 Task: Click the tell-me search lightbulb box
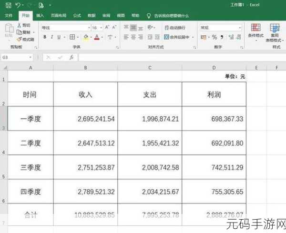tap(168, 16)
